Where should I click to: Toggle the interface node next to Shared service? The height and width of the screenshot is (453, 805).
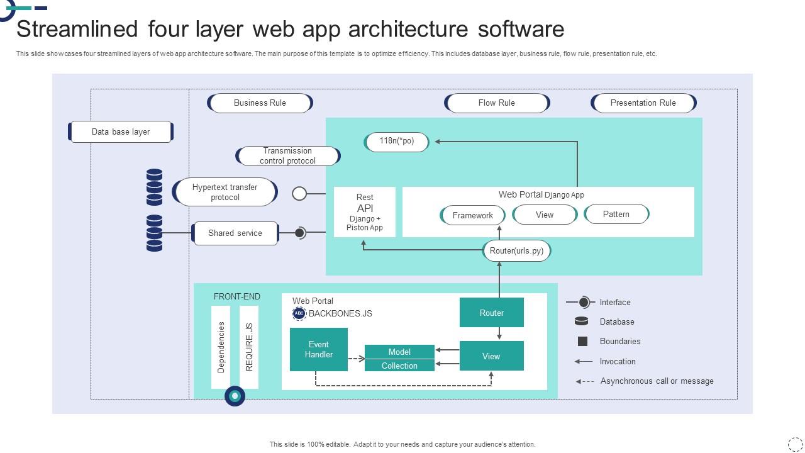299,232
